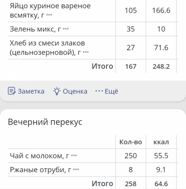Open options dots for Яйцо куриное вареное
This screenshot has height=189, width=186.
point(49,15)
